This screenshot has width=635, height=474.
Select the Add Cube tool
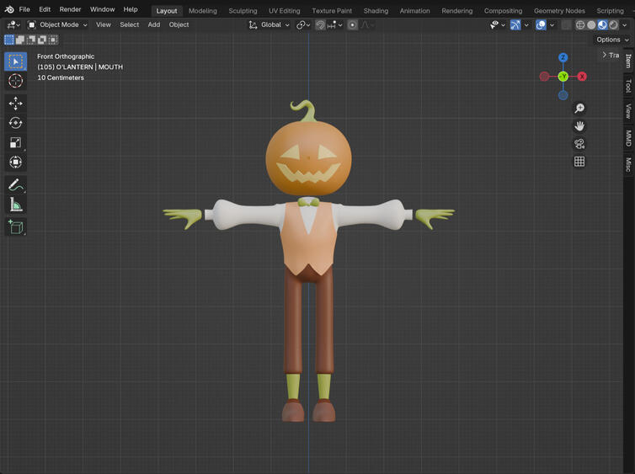[15, 227]
